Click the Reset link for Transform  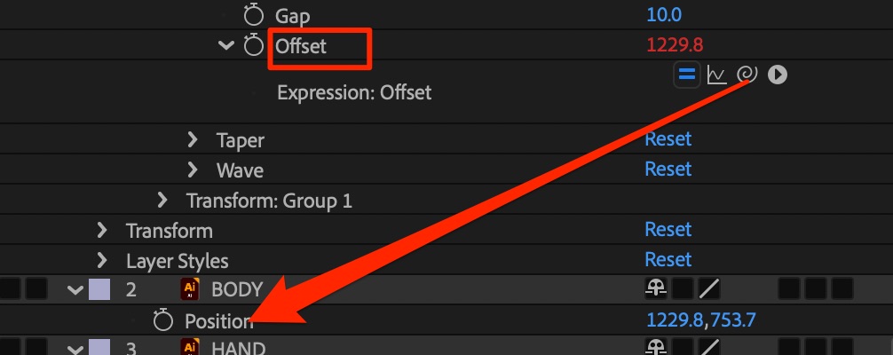668,229
